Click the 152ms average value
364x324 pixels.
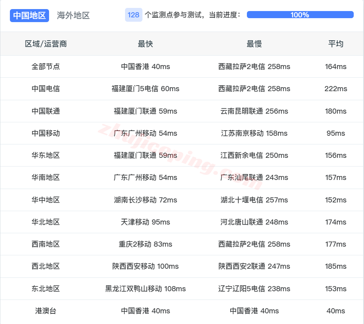coord(336,200)
